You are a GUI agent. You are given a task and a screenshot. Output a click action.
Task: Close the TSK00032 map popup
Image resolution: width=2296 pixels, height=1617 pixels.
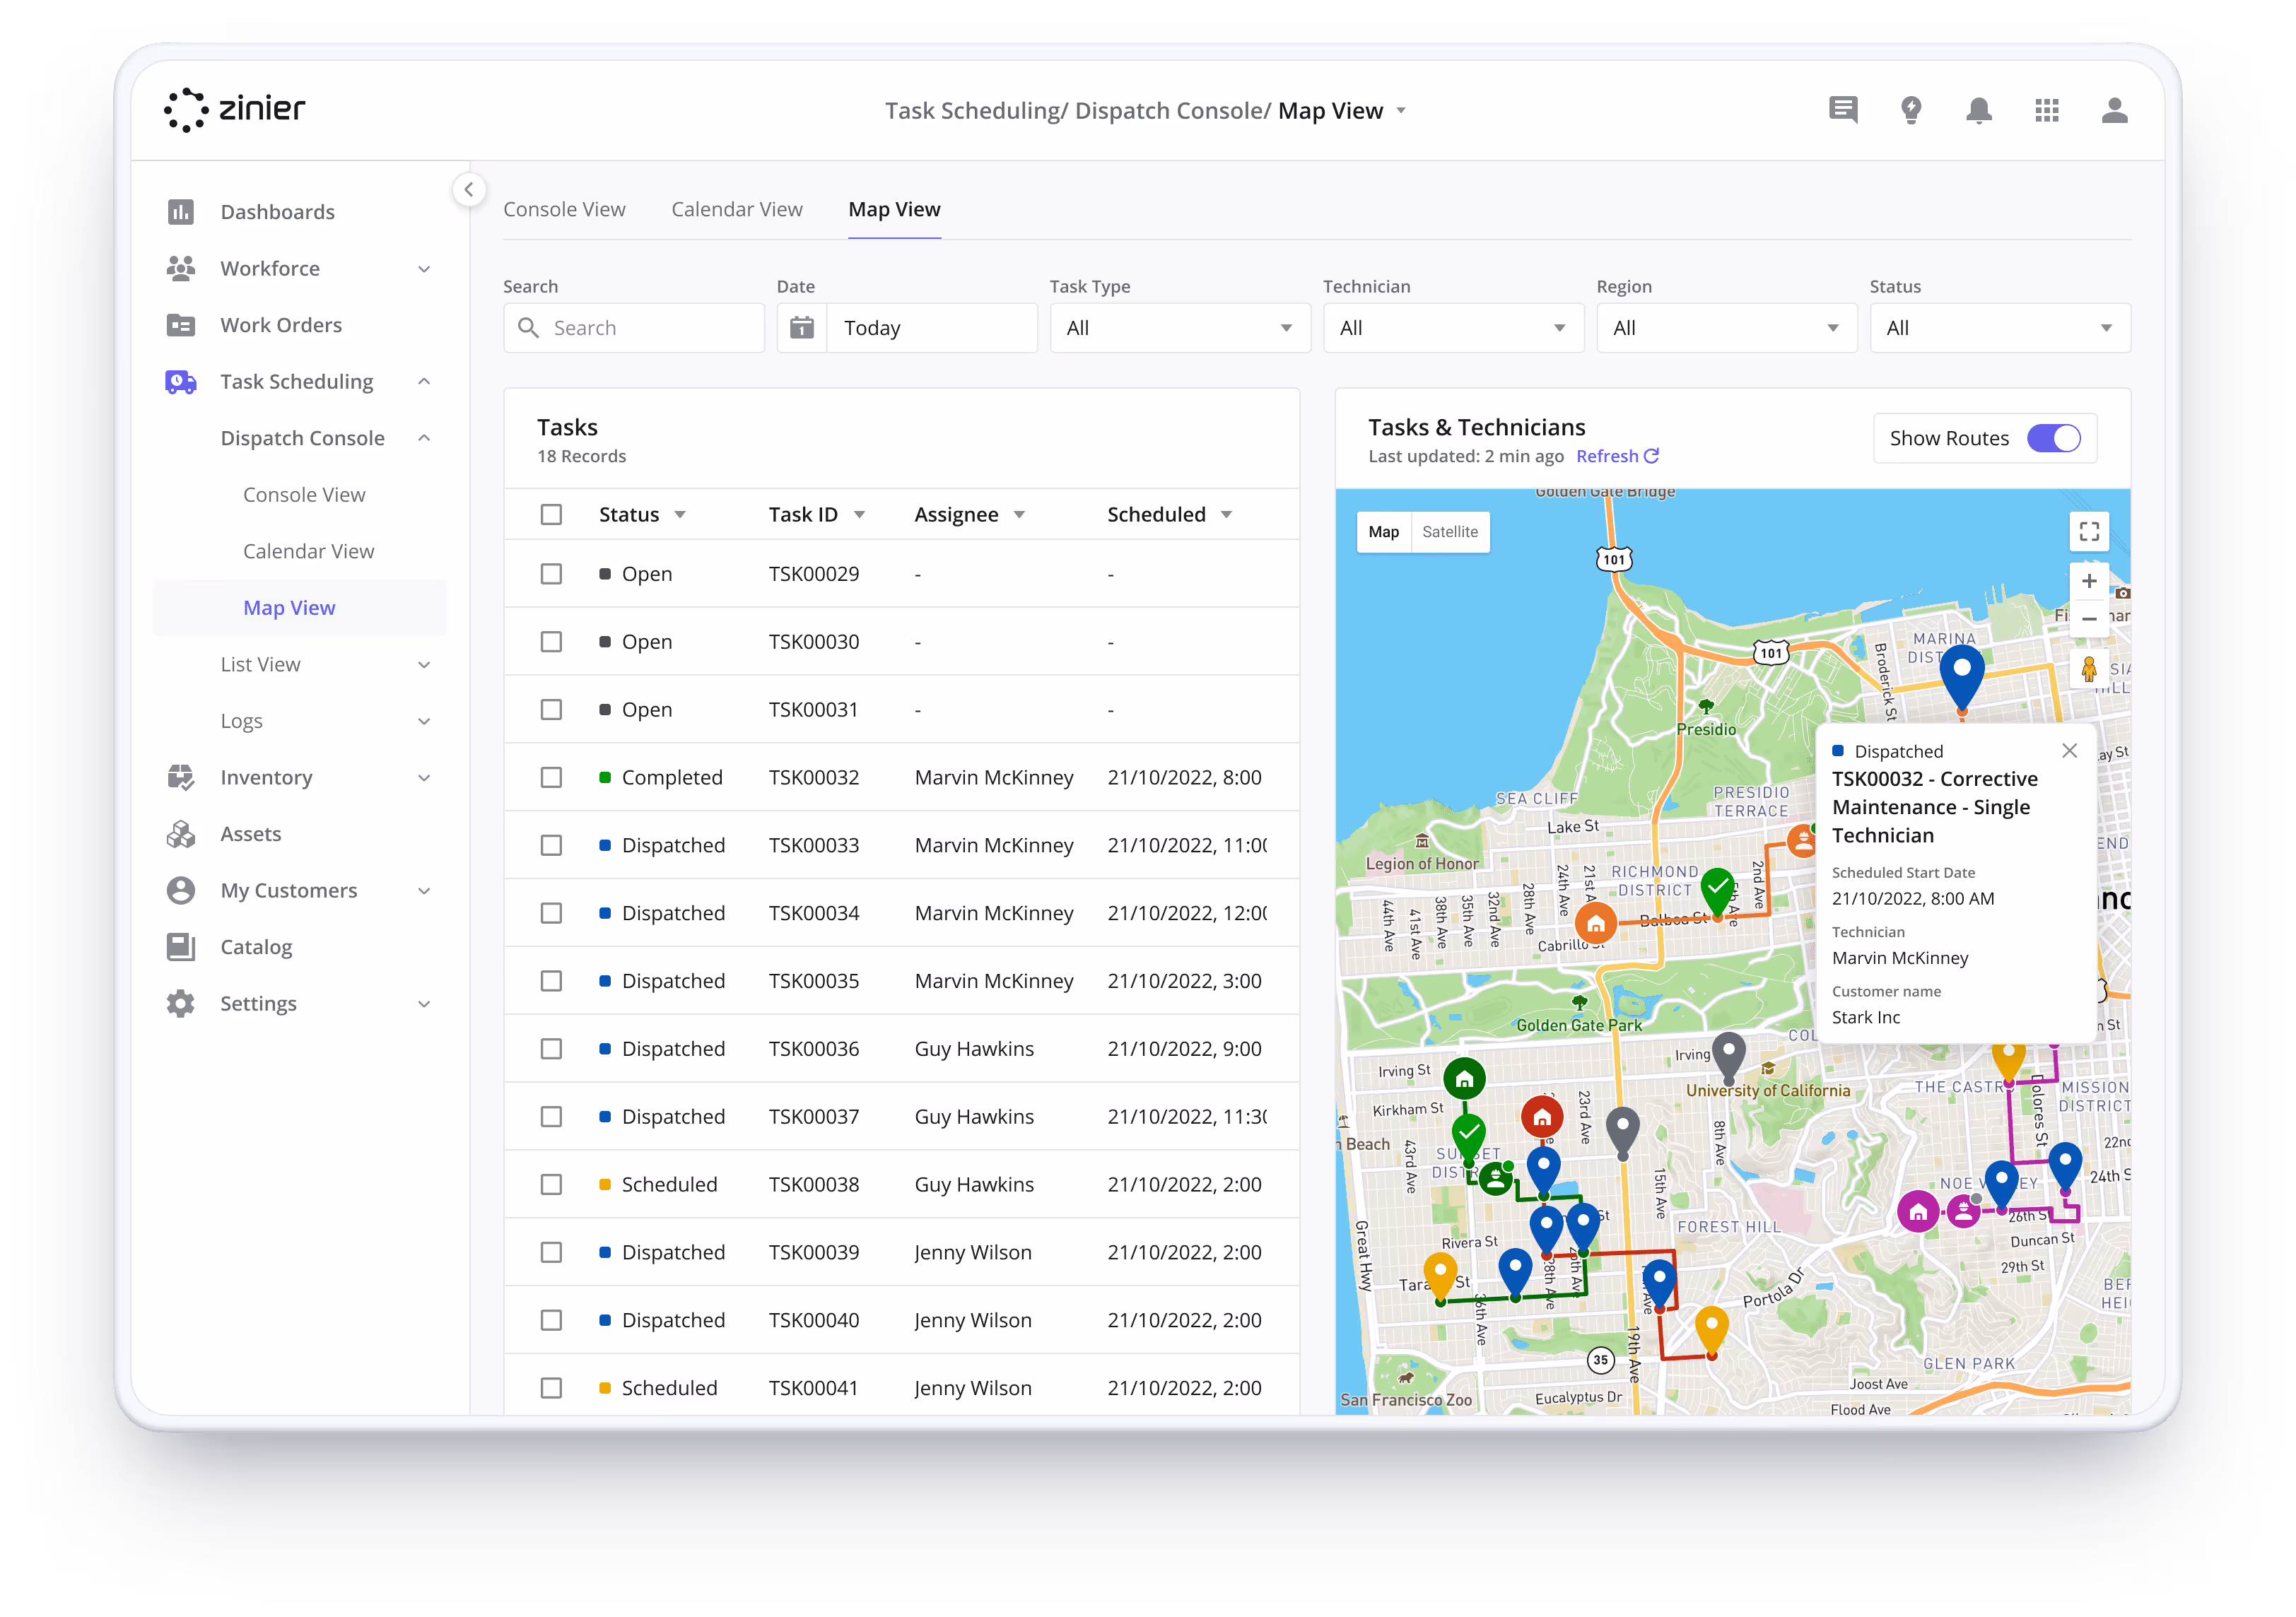click(x=2069, y=750)
